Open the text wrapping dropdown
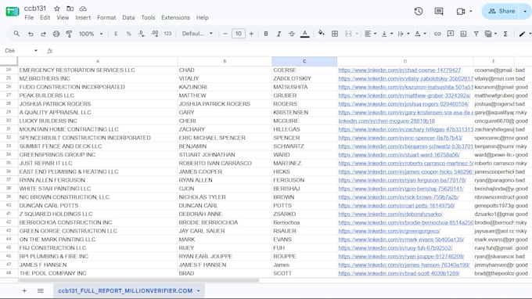This screenshot has width=532, height=299. coord(404,34)
